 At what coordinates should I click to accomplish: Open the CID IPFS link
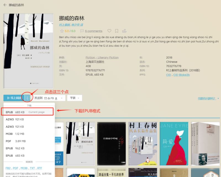(x=169, y=75)
